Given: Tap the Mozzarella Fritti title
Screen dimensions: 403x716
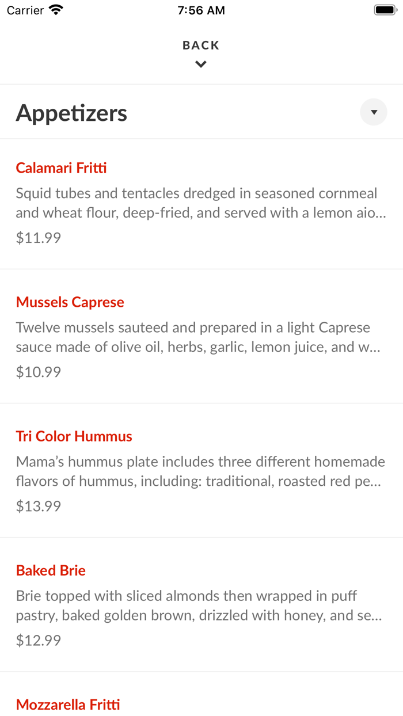Looking at the screenshot, I should 68,704.
